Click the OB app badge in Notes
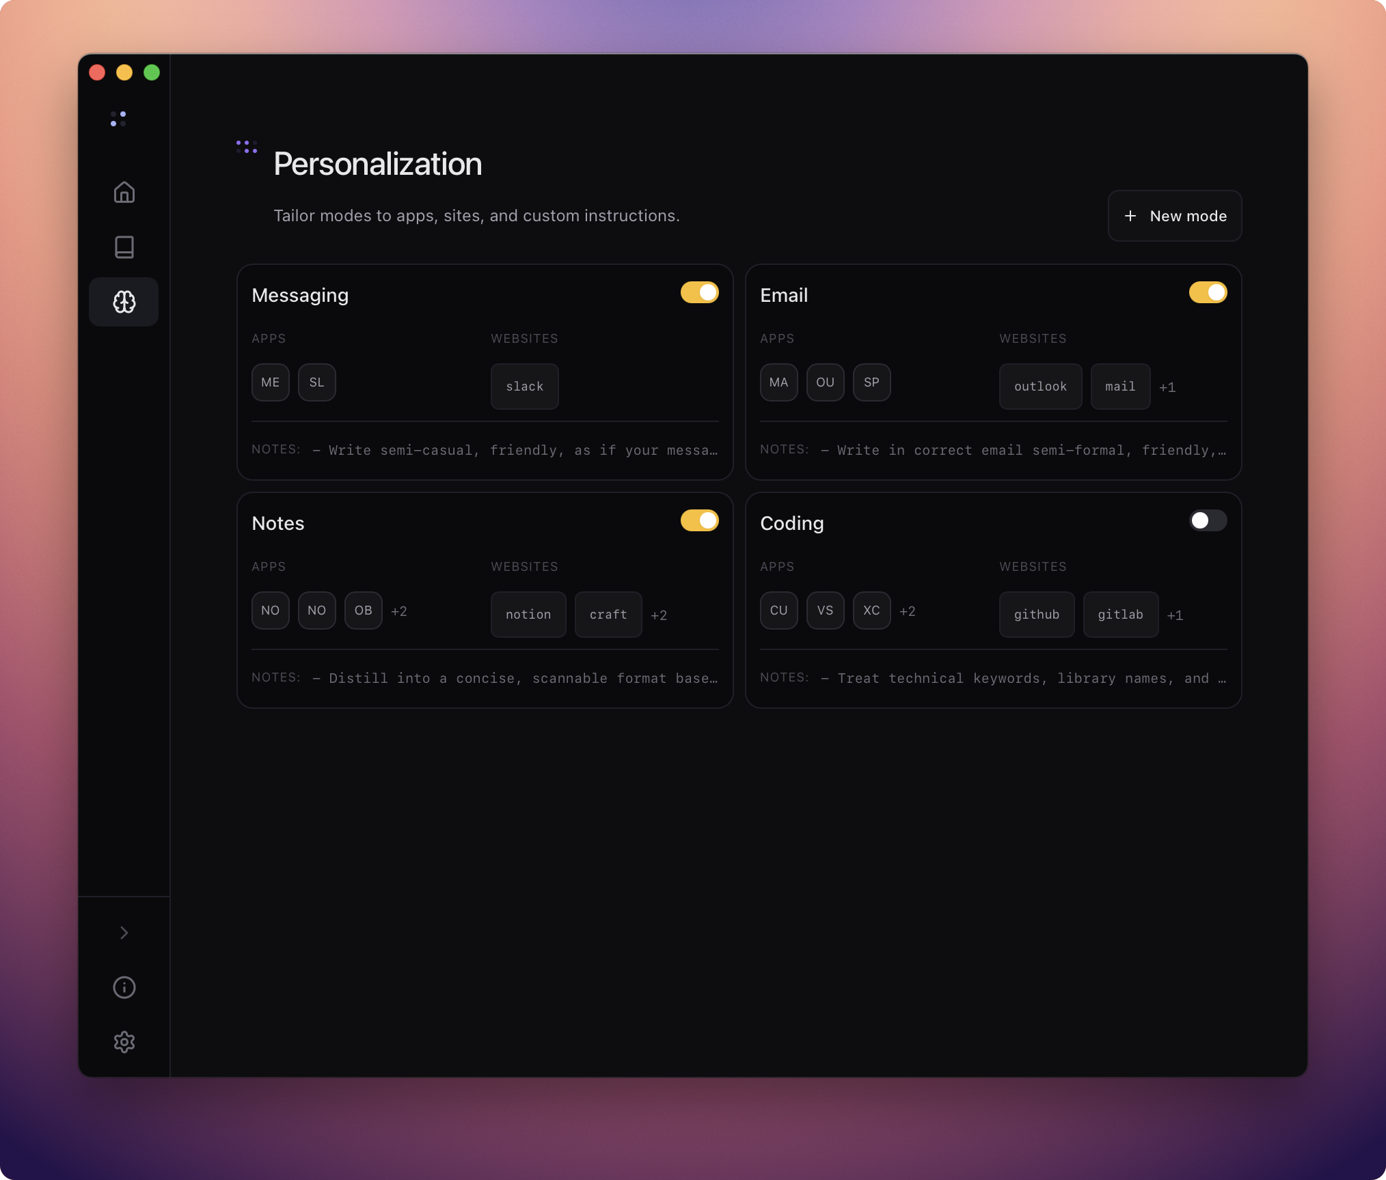 coord(363,610)
